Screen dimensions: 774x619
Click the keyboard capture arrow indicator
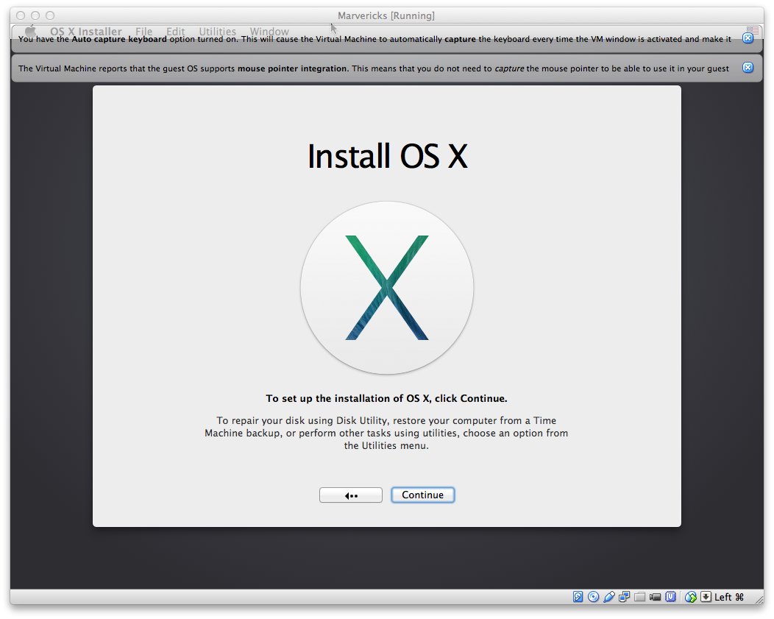pos(706,597)
